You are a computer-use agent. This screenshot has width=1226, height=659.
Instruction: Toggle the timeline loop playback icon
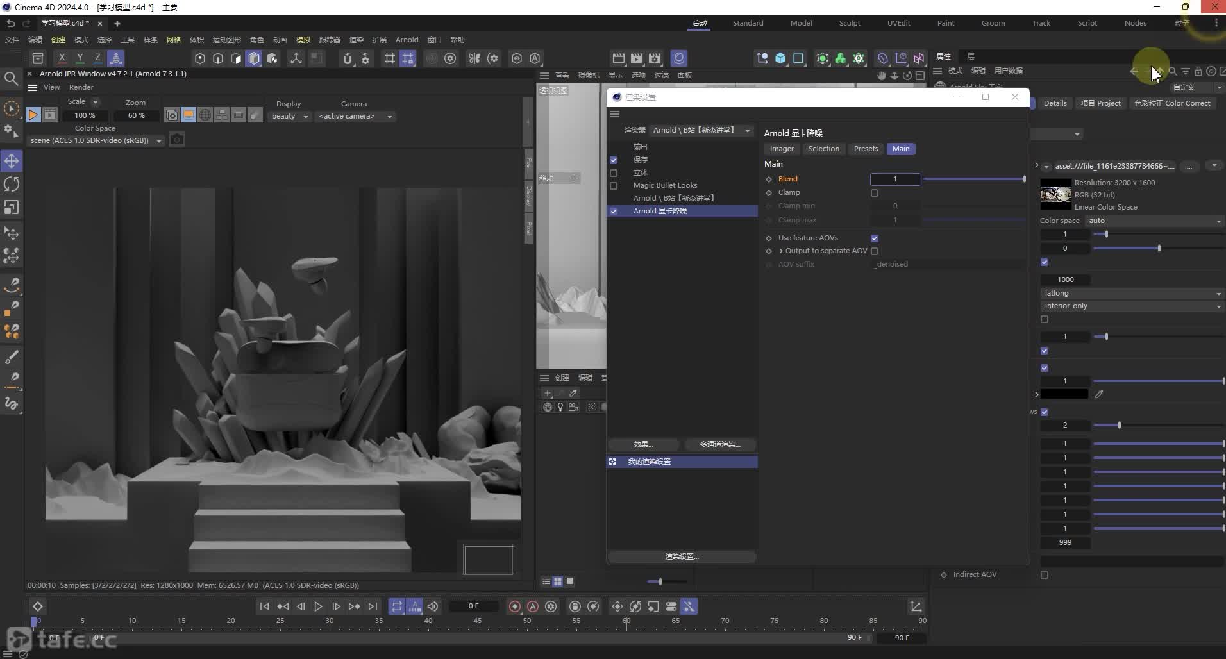click(x=397, y=606)
